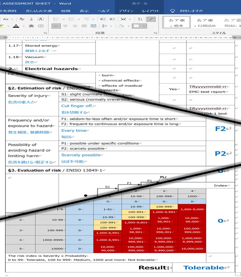Increase the paragraph indent
241x277 pixels.
pos(112,19)
